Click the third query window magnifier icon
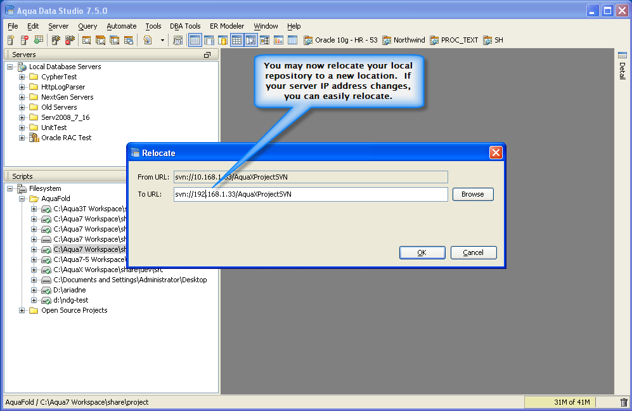 [x=115, y=40]
